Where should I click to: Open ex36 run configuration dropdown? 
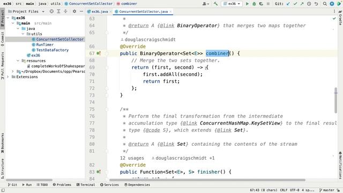pyautogui.click(x=232, y=4)
